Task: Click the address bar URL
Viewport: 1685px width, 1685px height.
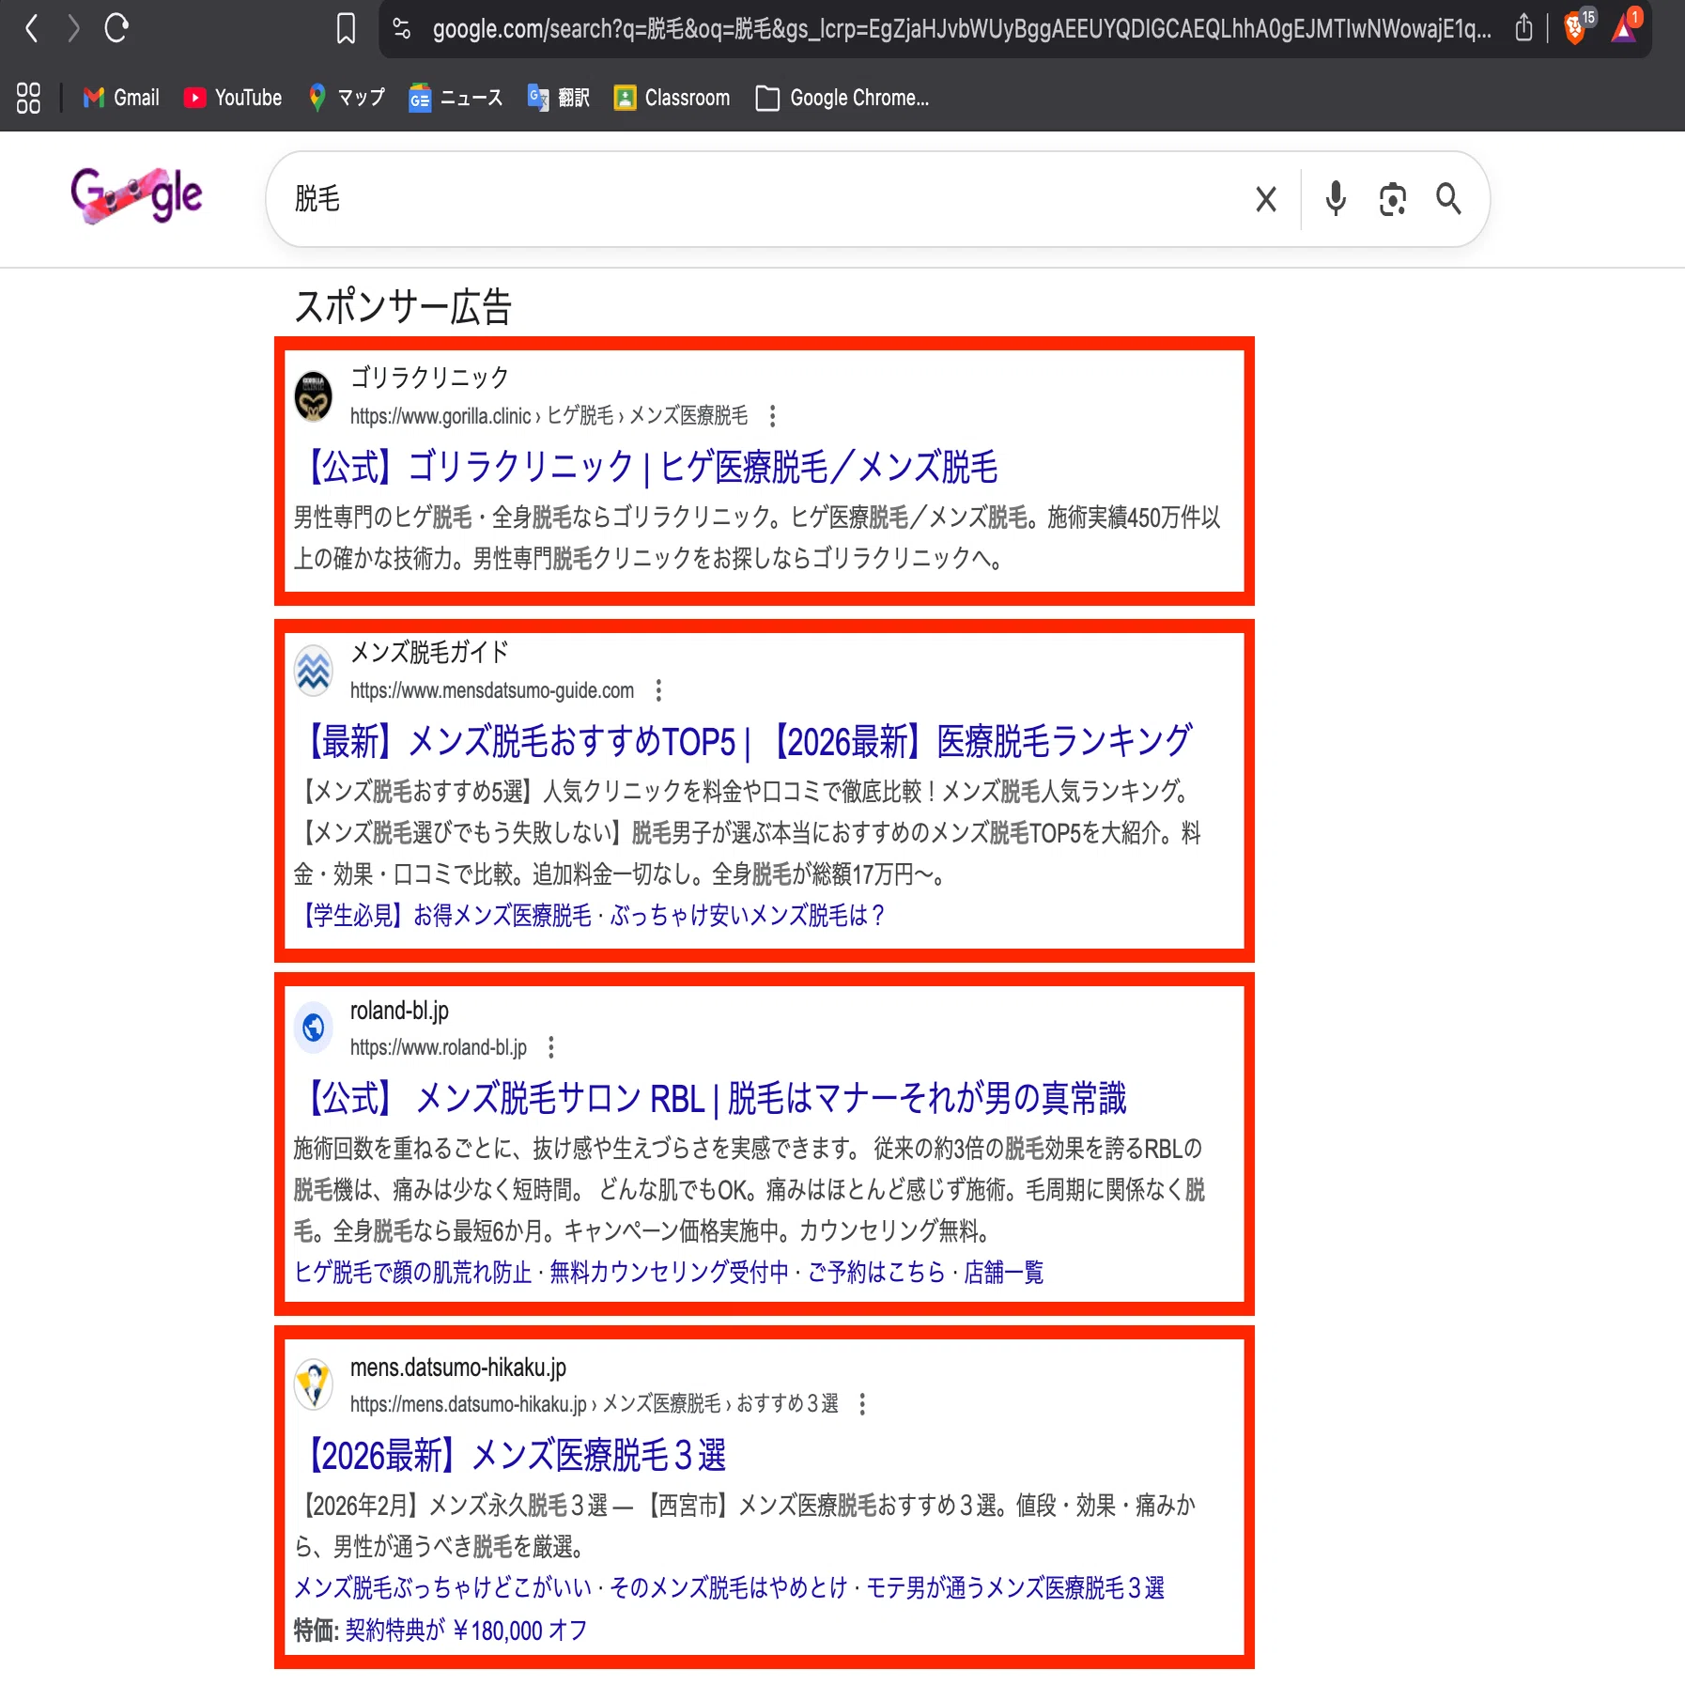Action: click(961, 29)
